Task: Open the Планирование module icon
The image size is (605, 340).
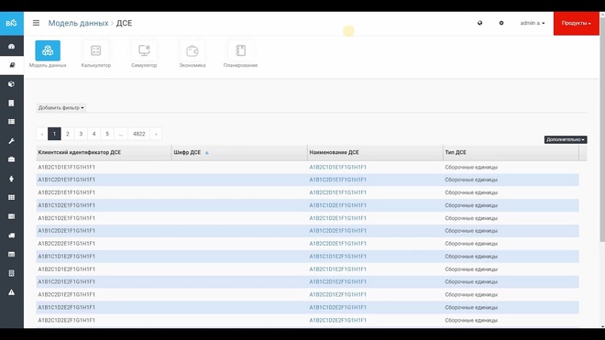Action: tap(240, 50)
